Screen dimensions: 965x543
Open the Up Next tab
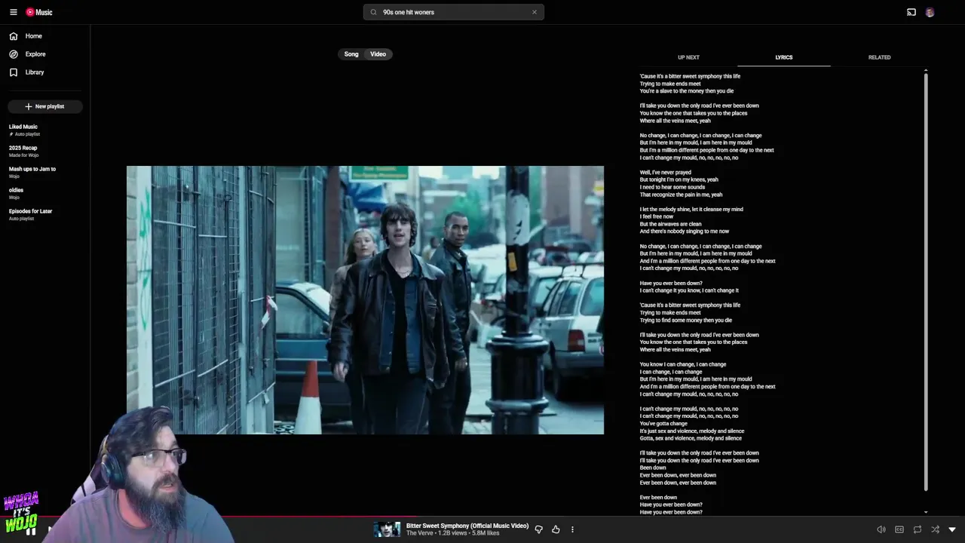pyautogui.click(x=688, y=57)
